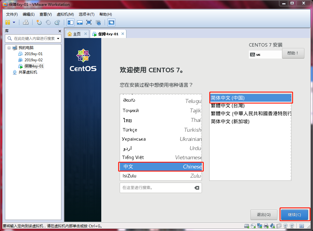This screenshot has height=231, width=313.
Task: Click the pause virtual machine icon
Action: (x=8, y=22)
